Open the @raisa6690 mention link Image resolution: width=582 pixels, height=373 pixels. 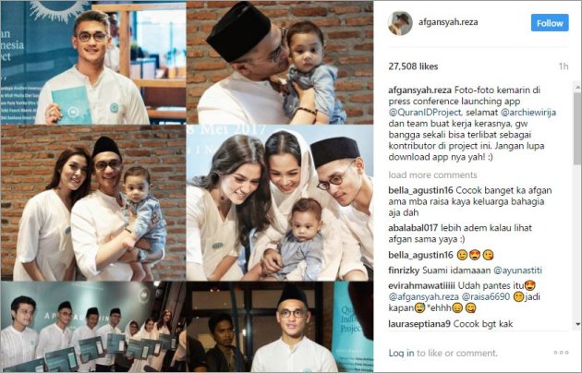point(486,297)
